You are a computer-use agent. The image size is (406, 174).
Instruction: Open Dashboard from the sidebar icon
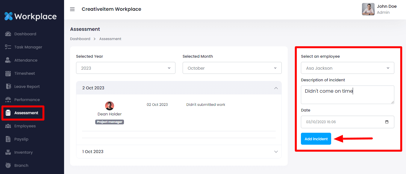coord(8,34)
